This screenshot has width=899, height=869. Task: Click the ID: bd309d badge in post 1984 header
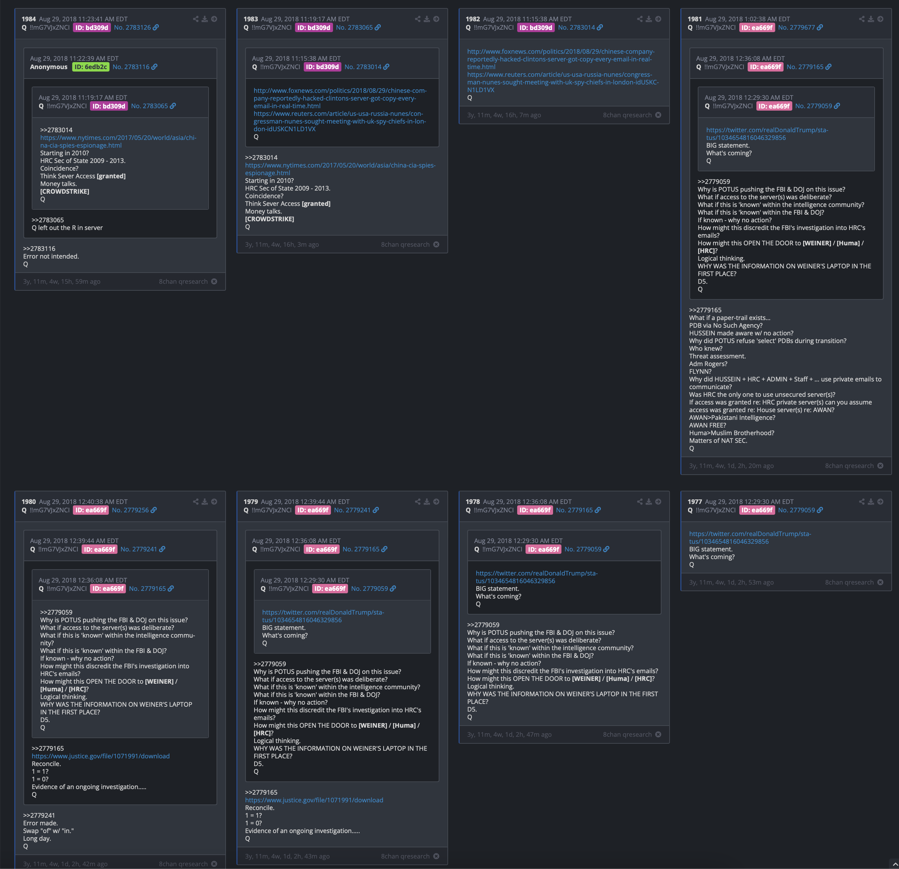[92, 28]
